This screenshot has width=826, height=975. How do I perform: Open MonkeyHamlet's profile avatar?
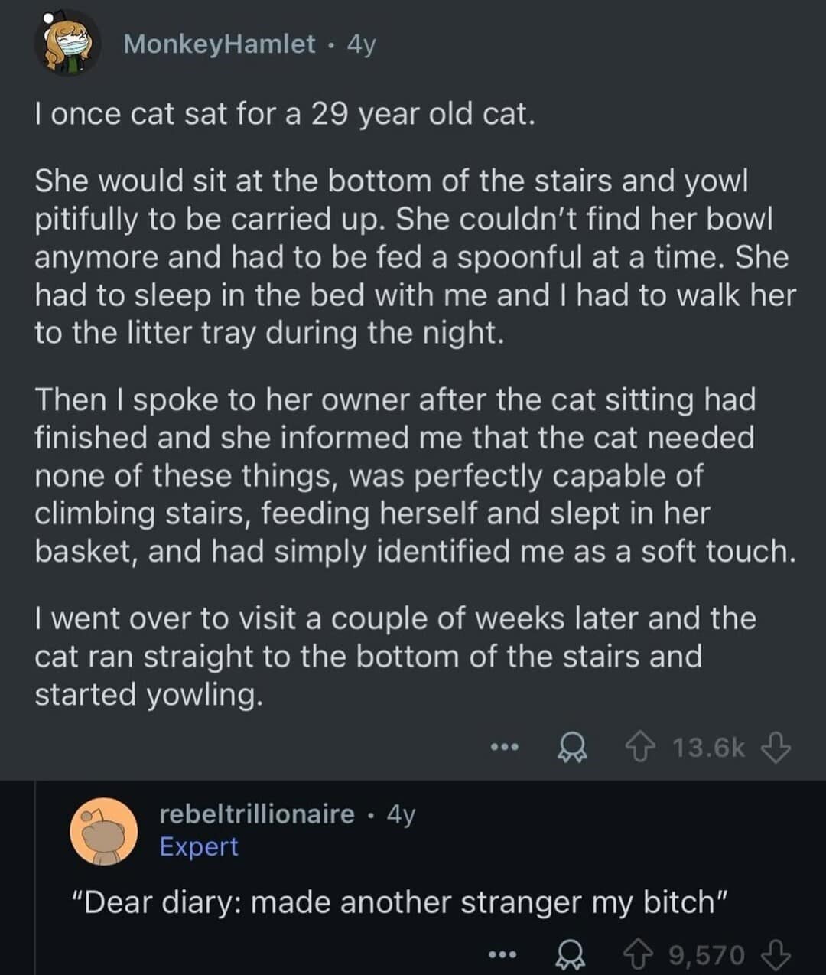[x=67, y=44]
